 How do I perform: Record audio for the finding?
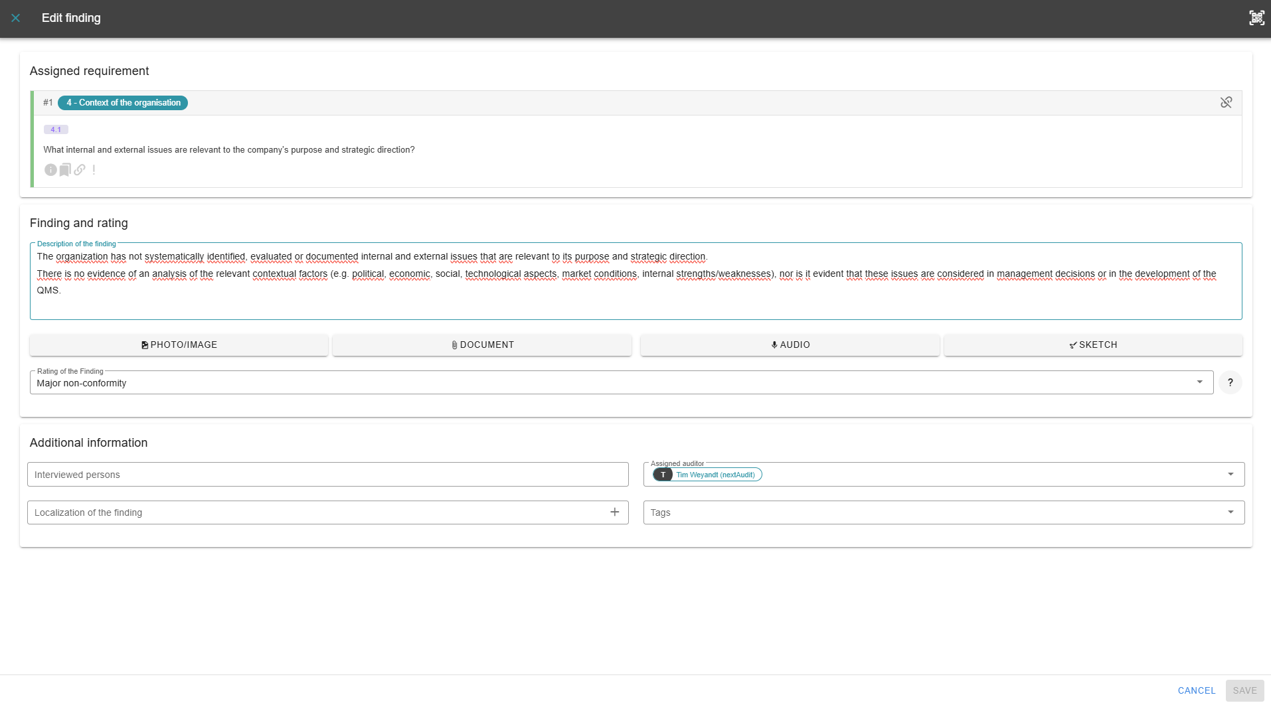(790, 345)
